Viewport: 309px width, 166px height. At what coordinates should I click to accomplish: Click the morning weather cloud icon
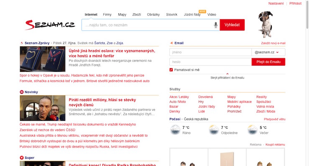(175, 130)
